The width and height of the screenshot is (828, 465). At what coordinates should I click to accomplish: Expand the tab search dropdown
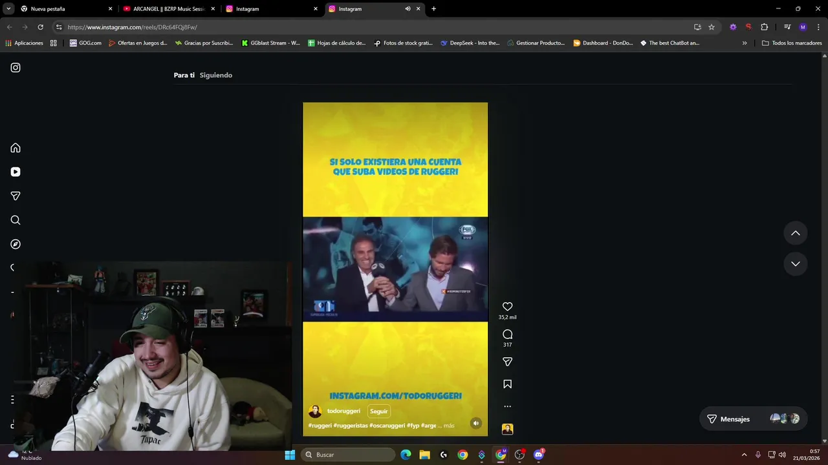click(8, 9)
